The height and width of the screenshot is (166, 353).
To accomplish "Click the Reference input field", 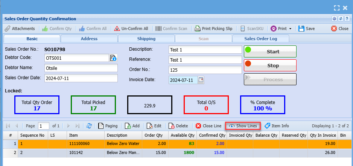I will click(205, 60).
